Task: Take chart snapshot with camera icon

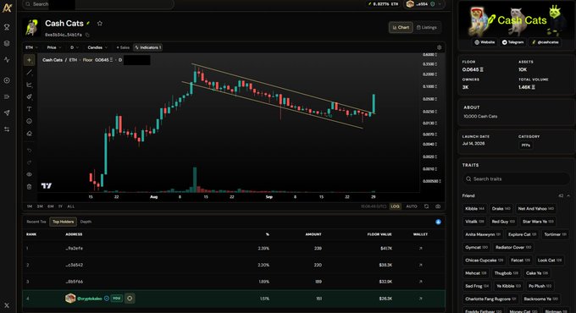Action: (x=438, y=206)
